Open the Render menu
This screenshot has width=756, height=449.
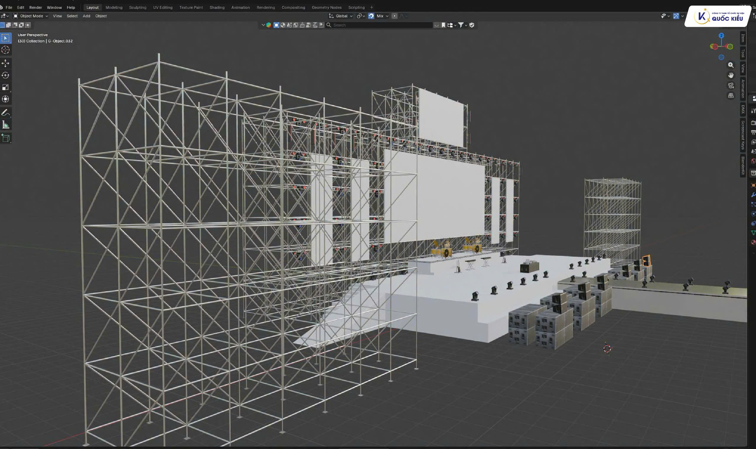(35, 7)
